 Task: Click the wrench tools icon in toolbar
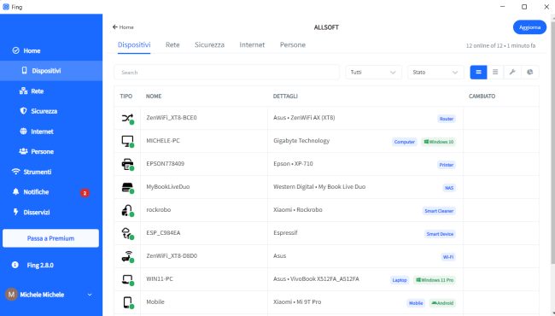click(512, 73)
